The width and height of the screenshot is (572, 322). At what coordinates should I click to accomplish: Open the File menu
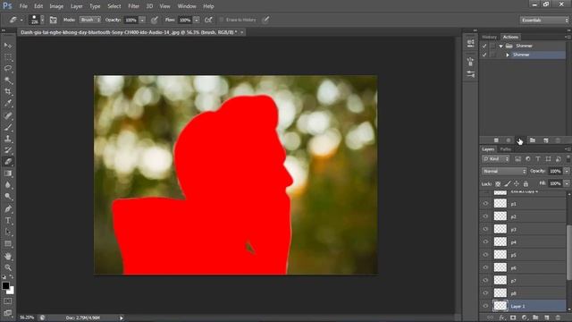click(x=23, y=6)
